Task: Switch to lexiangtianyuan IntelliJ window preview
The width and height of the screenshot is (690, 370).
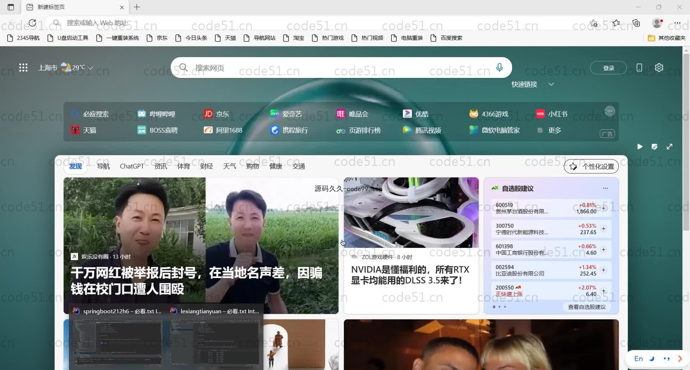Action: [x=215, y=338]
